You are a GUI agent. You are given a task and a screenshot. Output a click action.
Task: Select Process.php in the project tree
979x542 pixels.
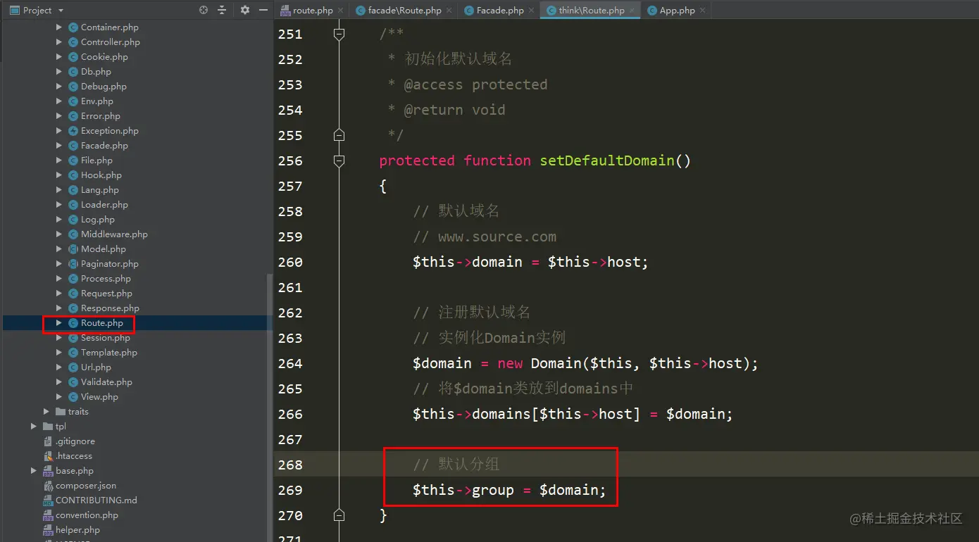click(x=106, y=279)
